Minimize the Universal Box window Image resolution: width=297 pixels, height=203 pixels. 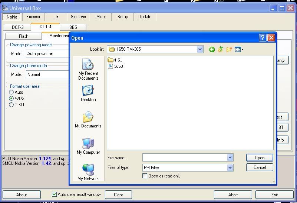tap(273, 8)
